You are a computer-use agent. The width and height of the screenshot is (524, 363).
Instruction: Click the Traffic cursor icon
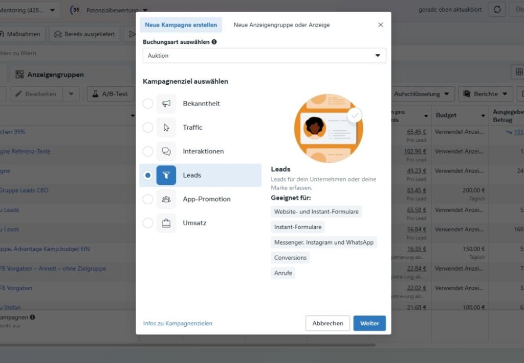tap(166, 128)
